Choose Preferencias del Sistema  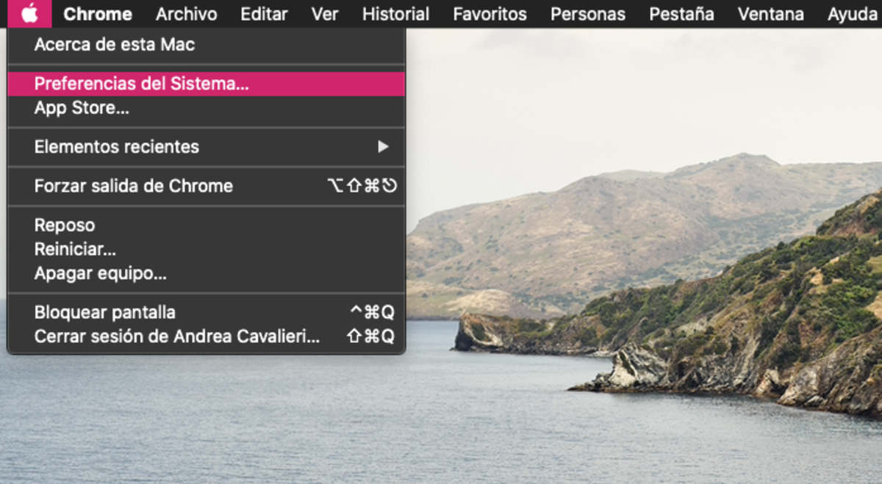(x=141, y=84)
